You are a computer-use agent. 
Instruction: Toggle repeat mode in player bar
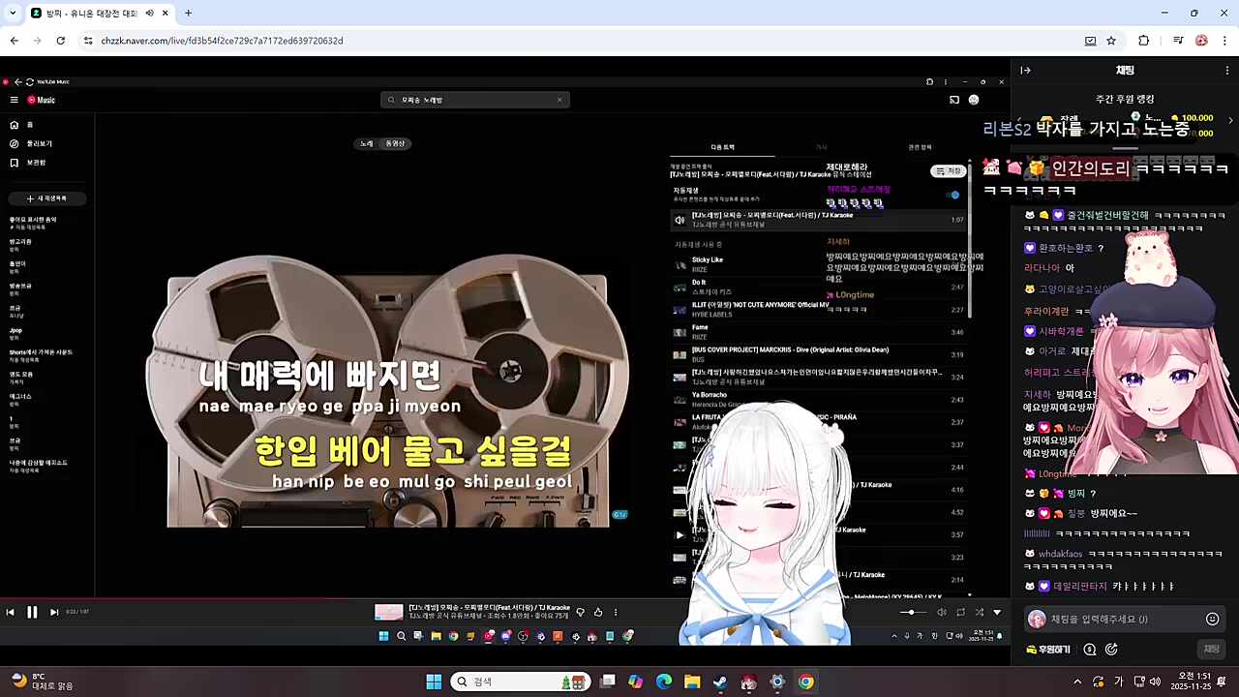(x=960, y=612)
